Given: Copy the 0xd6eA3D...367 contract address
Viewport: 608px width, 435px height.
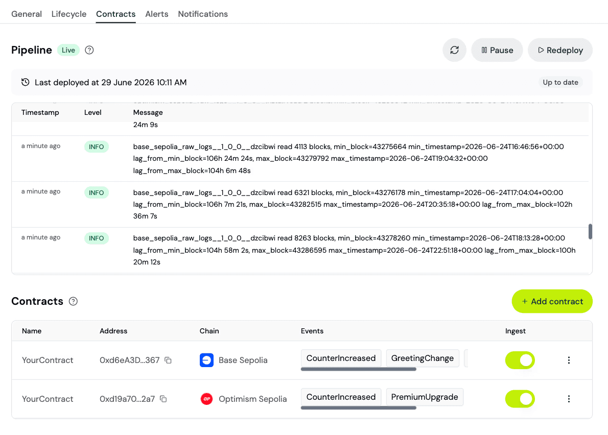Looking at the screenshot, I should coord(168,360).
